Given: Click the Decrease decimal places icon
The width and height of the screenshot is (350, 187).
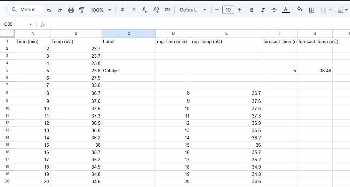Looking at the screenshot, I should (145, 10).
